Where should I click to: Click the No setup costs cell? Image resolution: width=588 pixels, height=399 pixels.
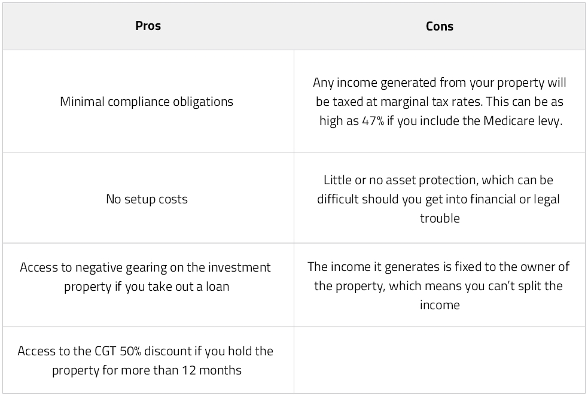pos(148,198)
